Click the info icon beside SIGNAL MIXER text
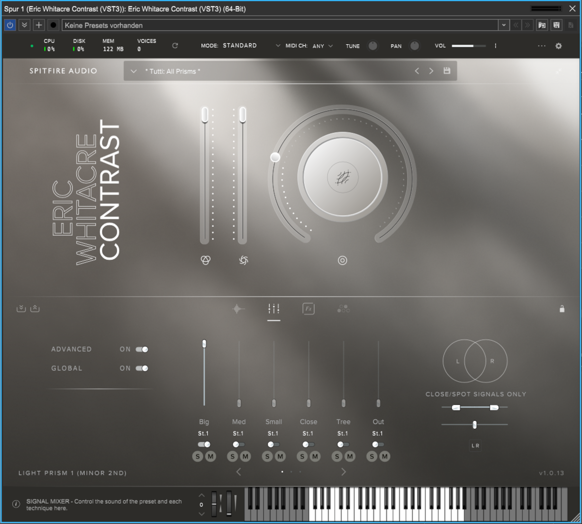Screen dimensions: 582x524 tap(16, 504)
